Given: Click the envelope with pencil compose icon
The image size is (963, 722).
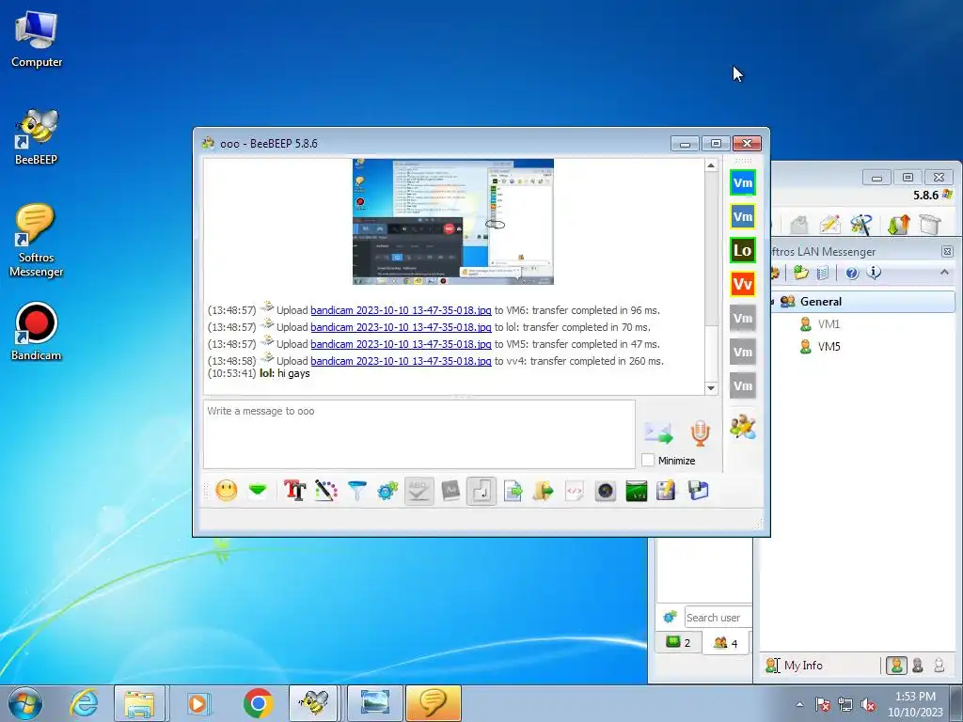Looking at the screenshot, I should coord(829,225).
